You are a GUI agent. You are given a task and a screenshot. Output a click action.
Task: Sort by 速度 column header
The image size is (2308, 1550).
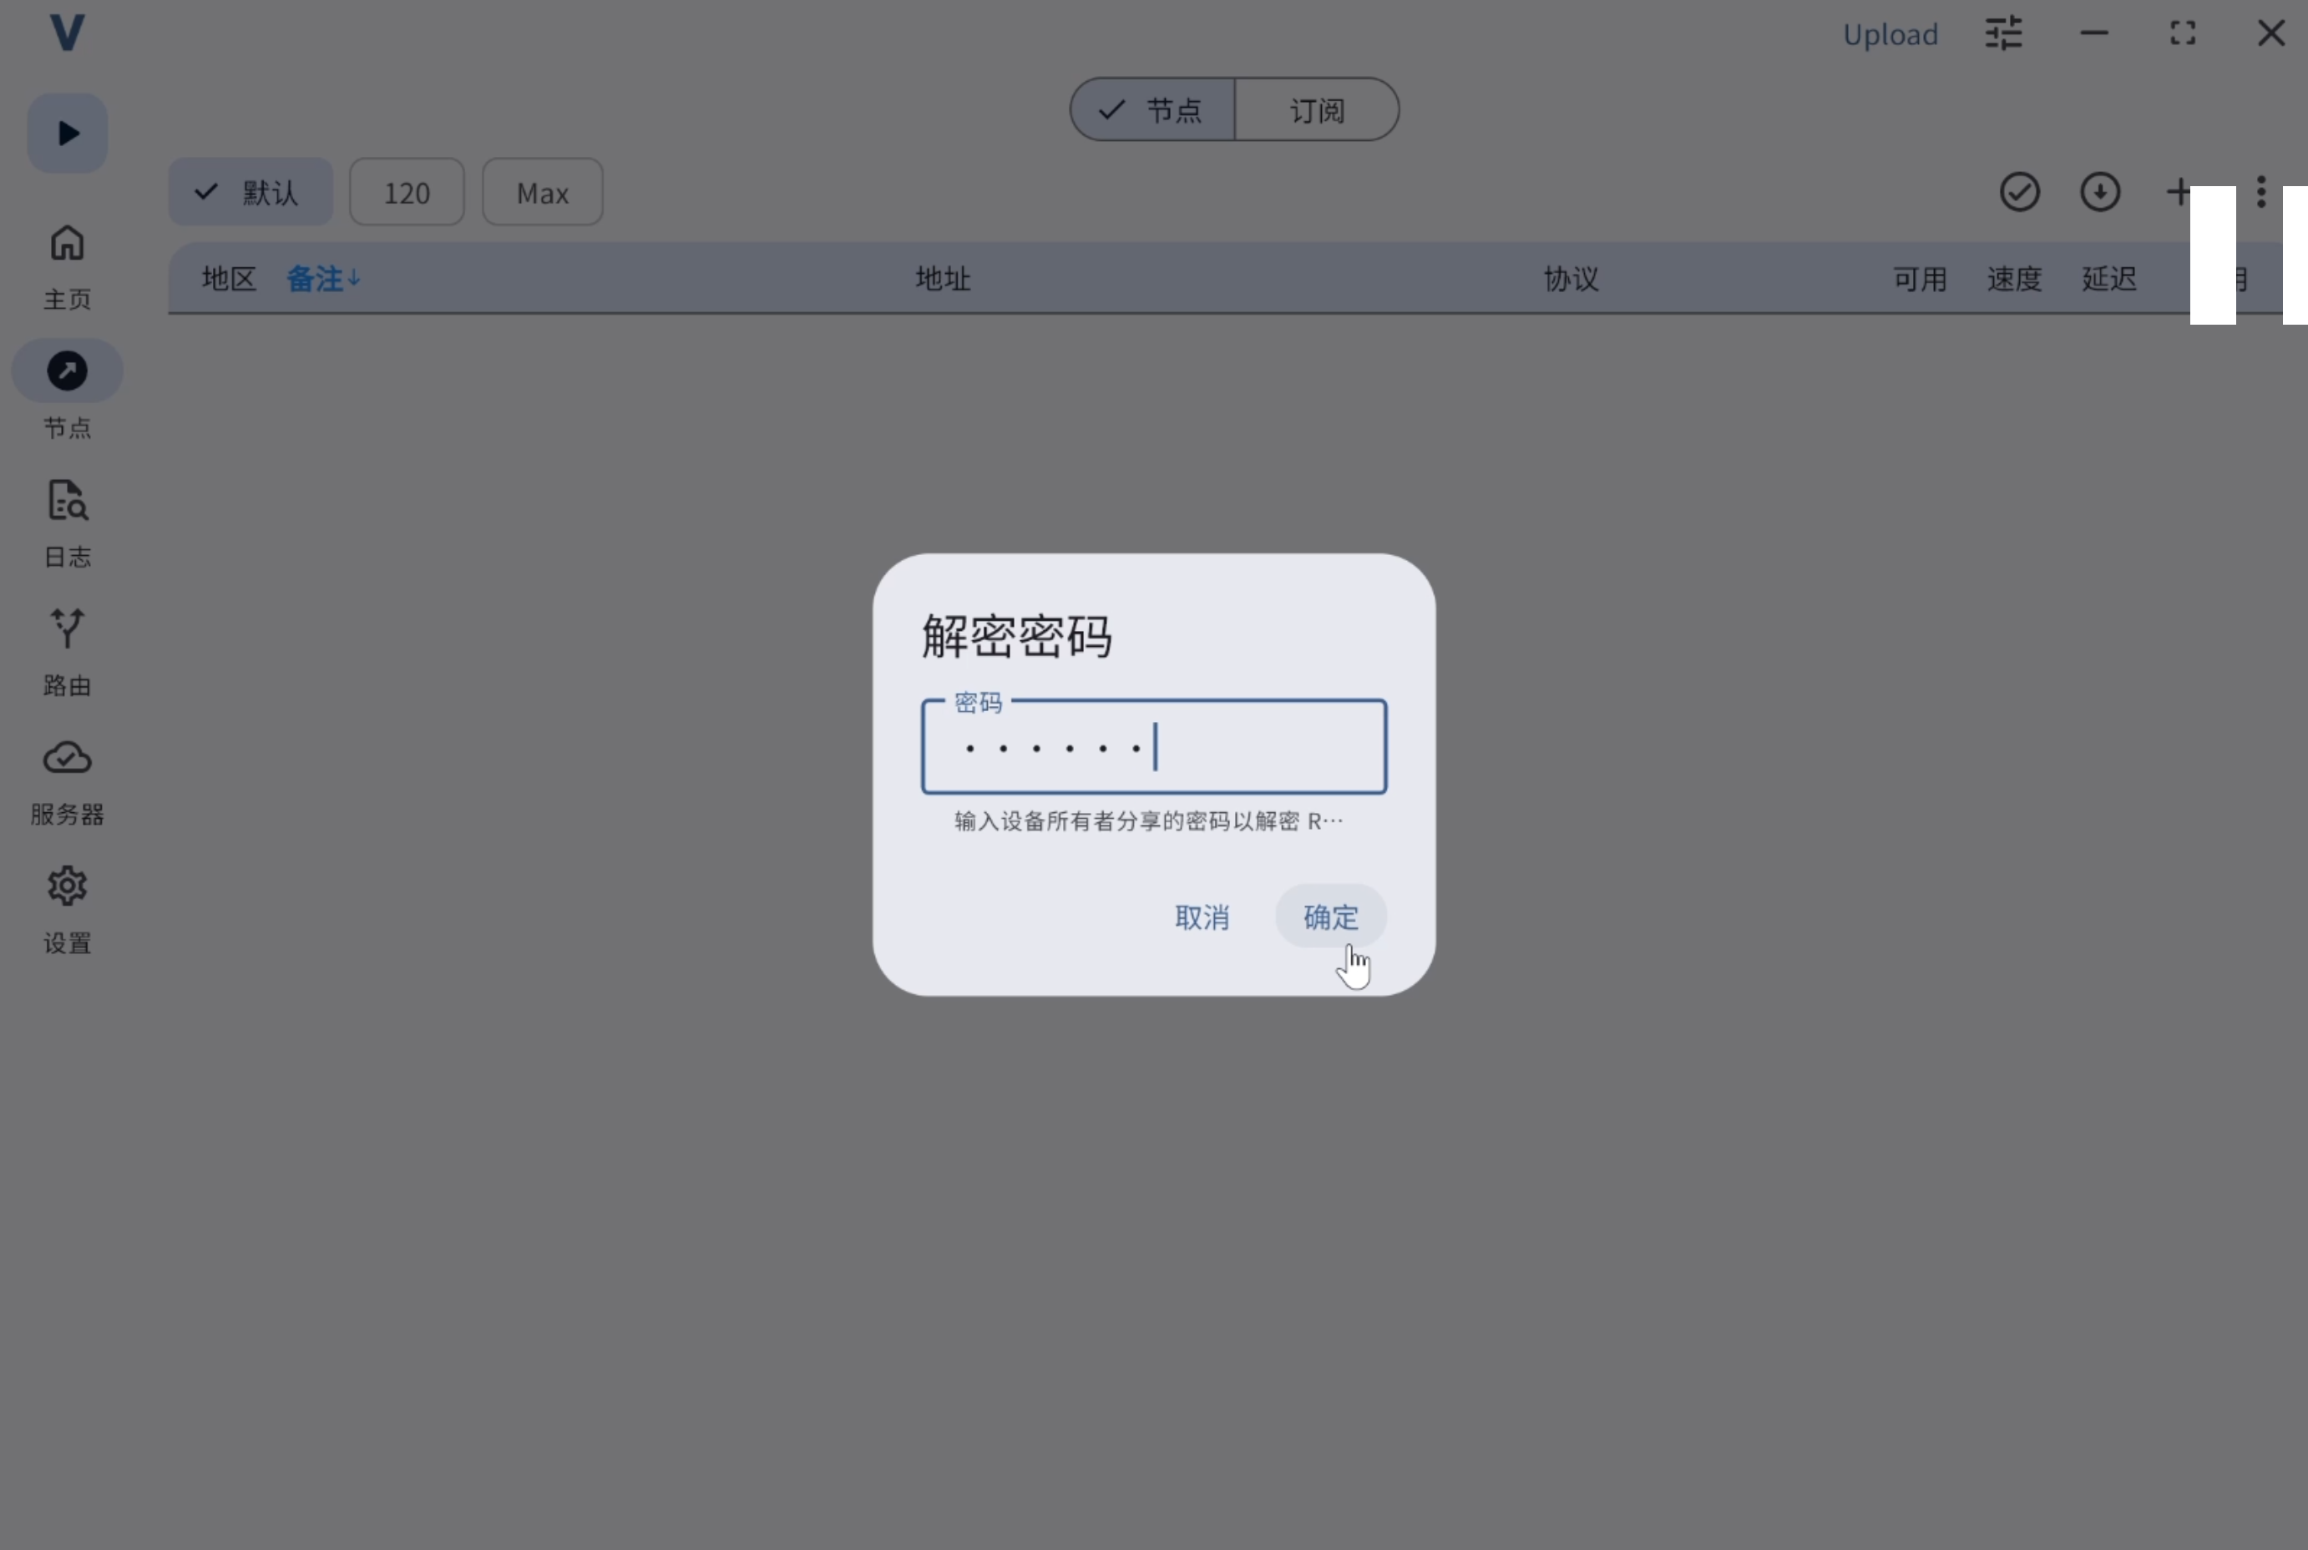tap(2013, 279)
